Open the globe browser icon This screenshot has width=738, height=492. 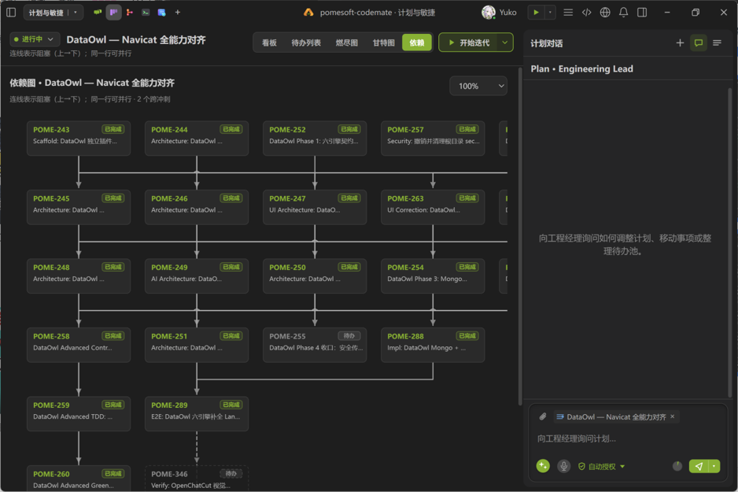click(x=605, y=13)
